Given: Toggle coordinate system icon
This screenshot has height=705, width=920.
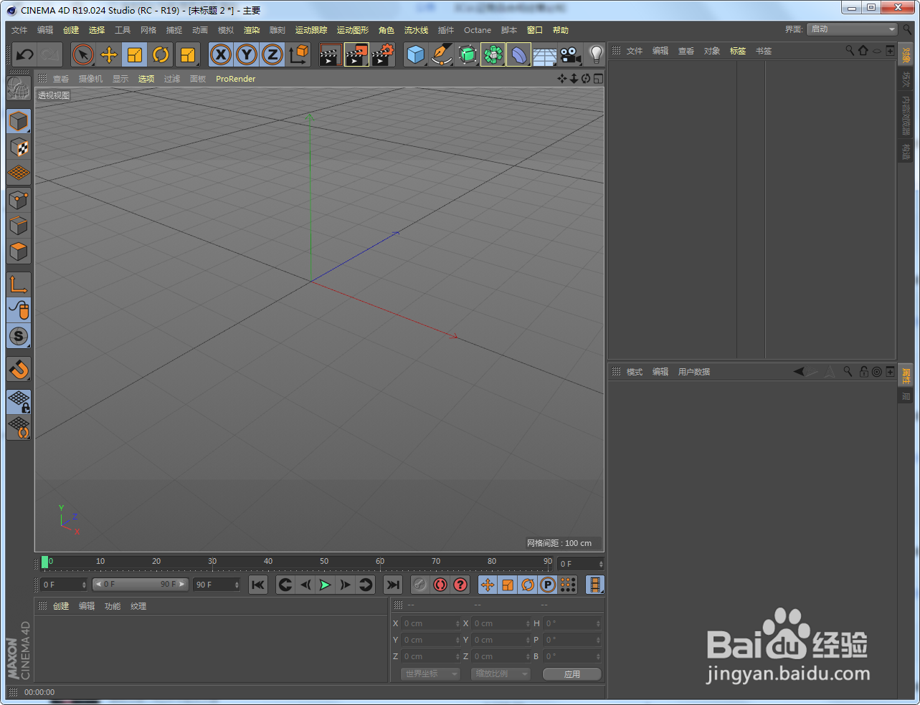Looking at the screenshot, I should point(298,55).
